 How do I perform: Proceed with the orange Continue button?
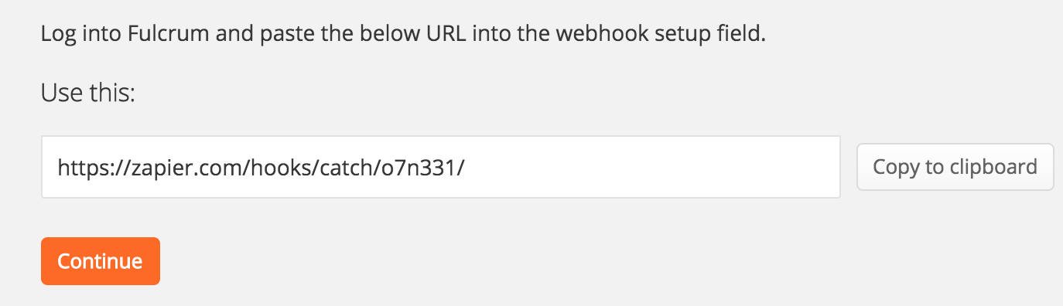coord(101,261)
